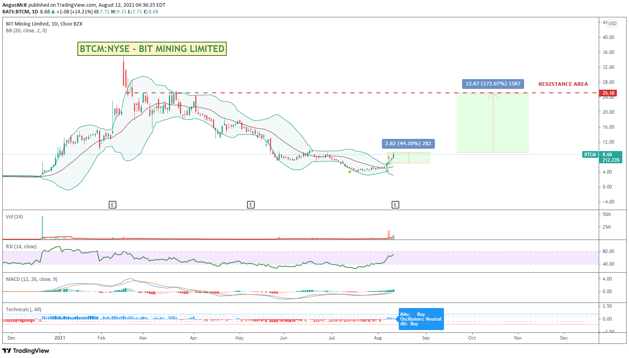Click the USD currency label
Image resolution: width=629 pixels, height=358 pixels.
click(612, 24)
